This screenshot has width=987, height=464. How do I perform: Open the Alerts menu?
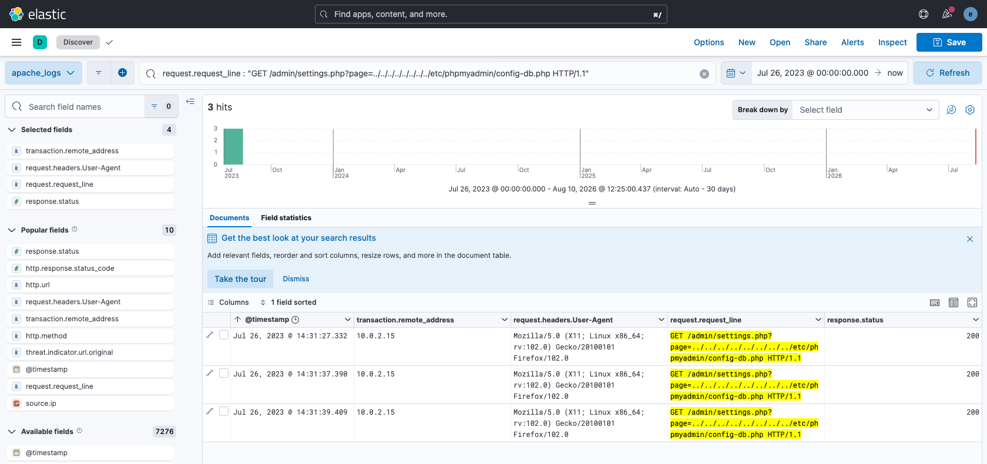pyautogui.click(x=852, y=42)
